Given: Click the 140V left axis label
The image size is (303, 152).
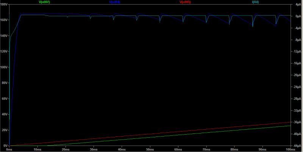Looking at the screenshot, I should click(x=4, y=36).
